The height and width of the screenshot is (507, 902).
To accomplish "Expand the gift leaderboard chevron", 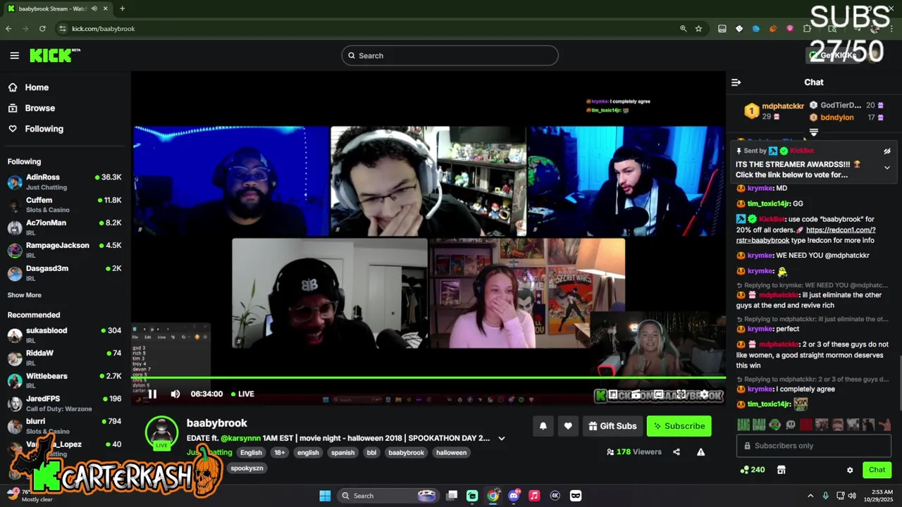I will pyautogui.click(x=814, y=132).
